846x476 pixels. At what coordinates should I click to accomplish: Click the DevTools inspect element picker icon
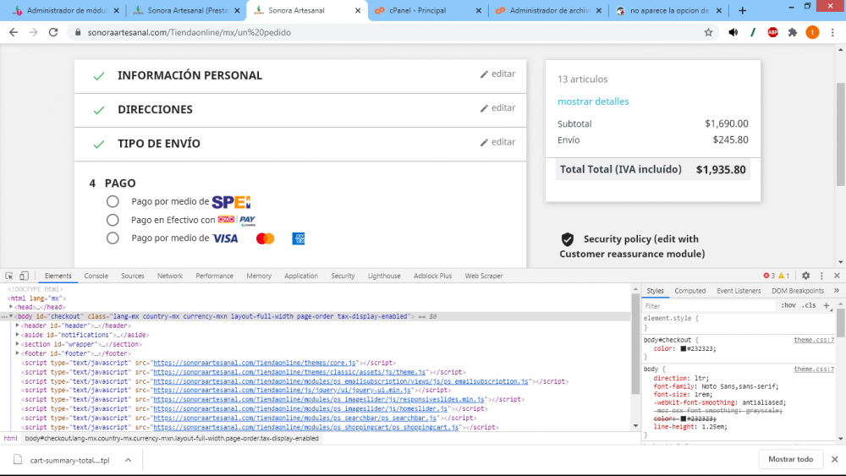9,276
